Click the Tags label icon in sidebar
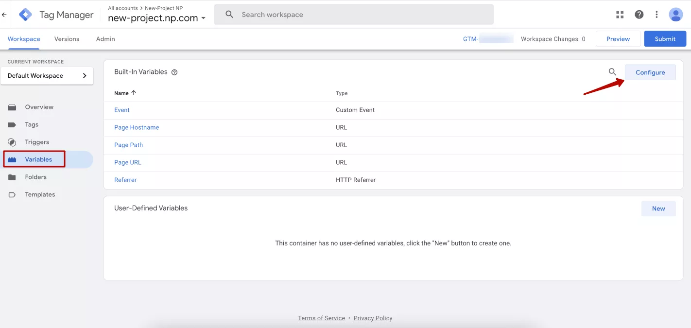 click(12, 125)
